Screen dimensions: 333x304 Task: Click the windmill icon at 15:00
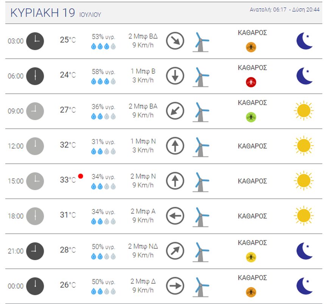pyautogui.click(x=201, y=181)
